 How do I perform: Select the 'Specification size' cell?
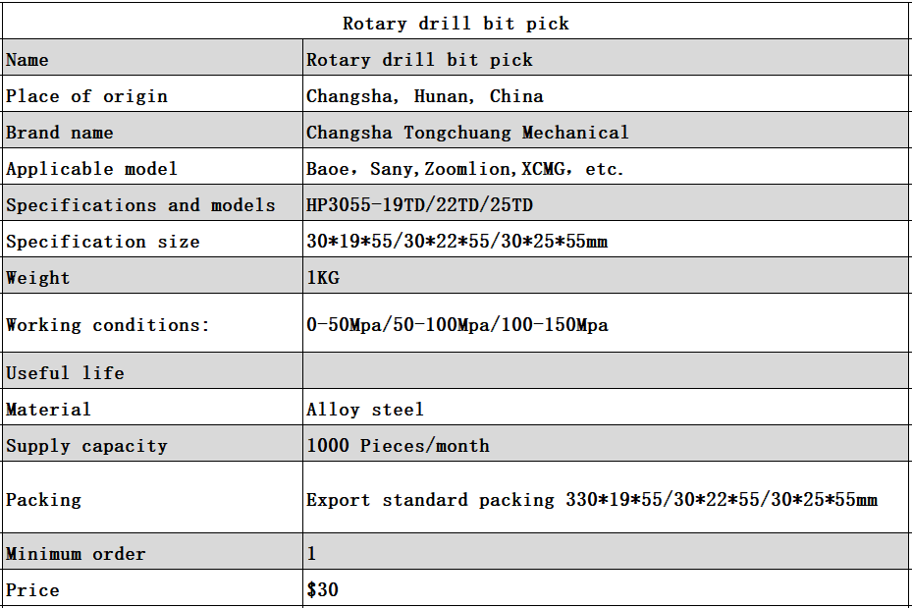pos(152,239)
